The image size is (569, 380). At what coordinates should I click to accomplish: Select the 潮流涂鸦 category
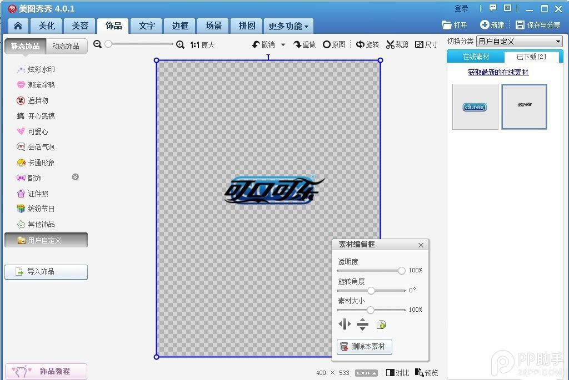[x=36, y=85]
